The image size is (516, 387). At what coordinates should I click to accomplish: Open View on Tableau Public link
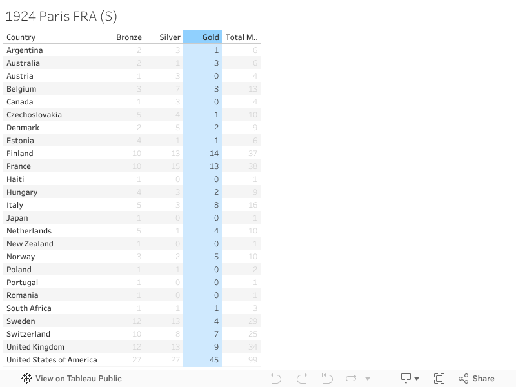pos(78,379)
